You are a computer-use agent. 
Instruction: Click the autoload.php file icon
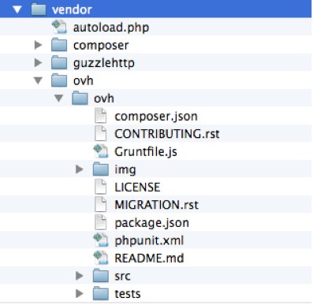pyautogui.click(x=59, y=28)
